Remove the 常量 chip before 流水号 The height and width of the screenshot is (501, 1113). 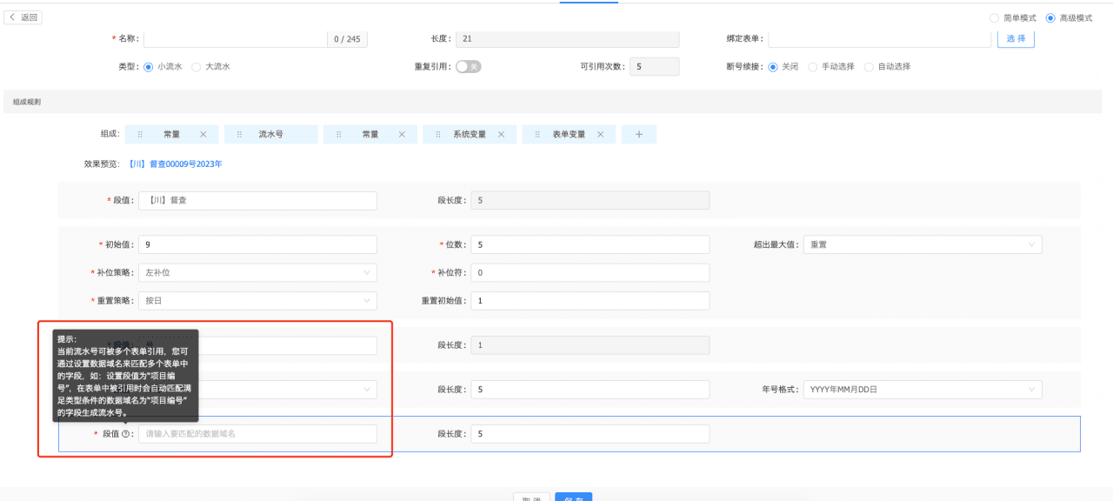203,135
